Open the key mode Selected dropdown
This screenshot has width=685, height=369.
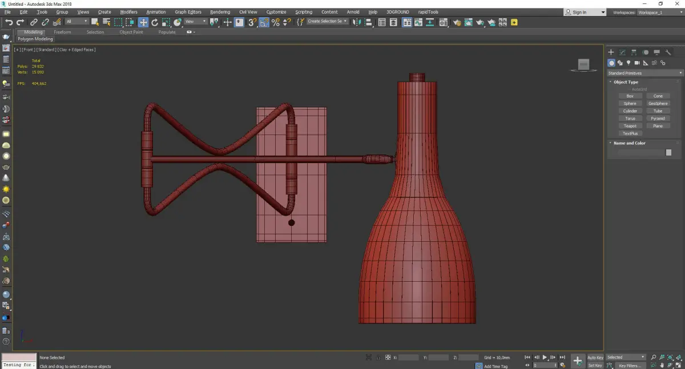click(x=626, y=357)
